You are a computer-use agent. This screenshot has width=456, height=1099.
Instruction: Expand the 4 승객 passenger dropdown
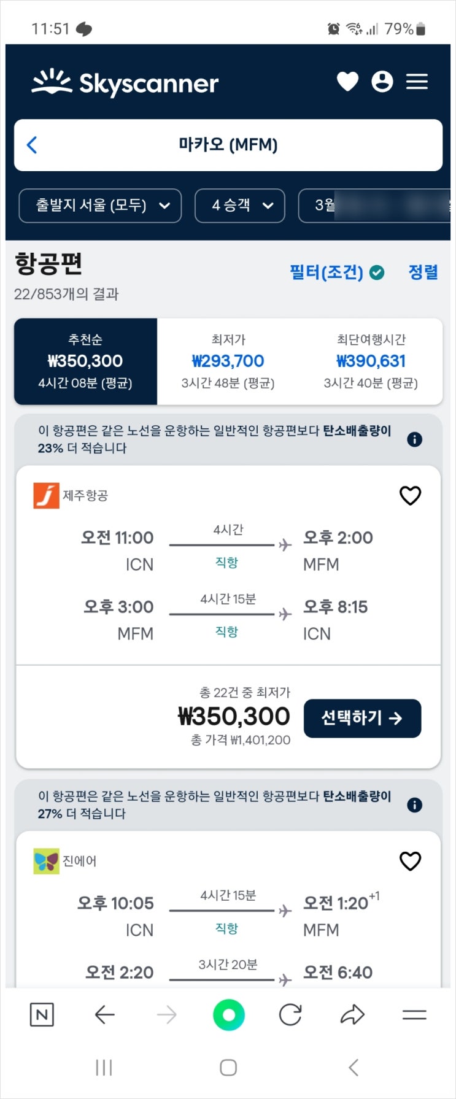240,206
